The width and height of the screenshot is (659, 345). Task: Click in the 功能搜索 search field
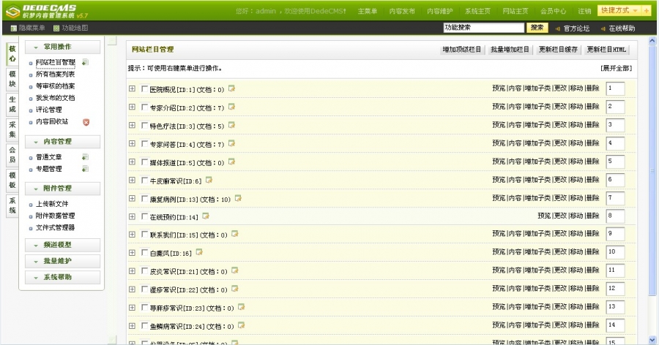(x=484, y=28)
